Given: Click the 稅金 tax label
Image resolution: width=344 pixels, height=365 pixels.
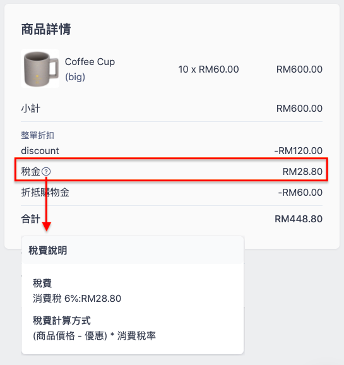Looking at the screenshot, I should click(31, 172).
